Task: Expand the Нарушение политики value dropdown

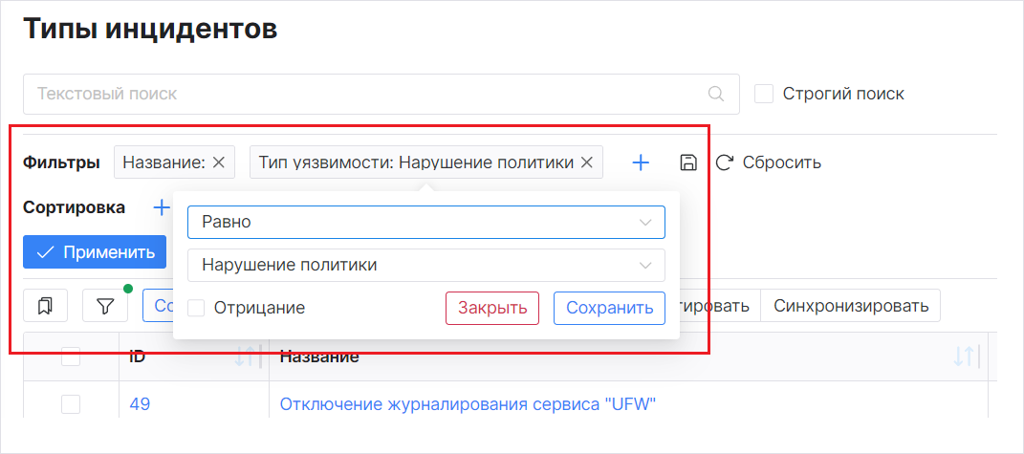Action: (425, 265)
